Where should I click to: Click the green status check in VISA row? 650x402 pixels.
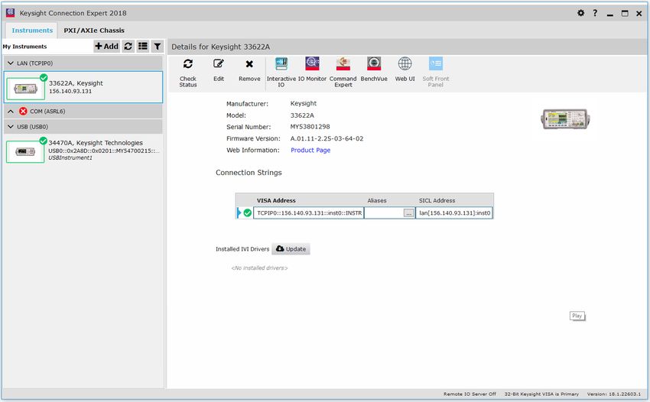pyautogui.click(x=248, y=213)
